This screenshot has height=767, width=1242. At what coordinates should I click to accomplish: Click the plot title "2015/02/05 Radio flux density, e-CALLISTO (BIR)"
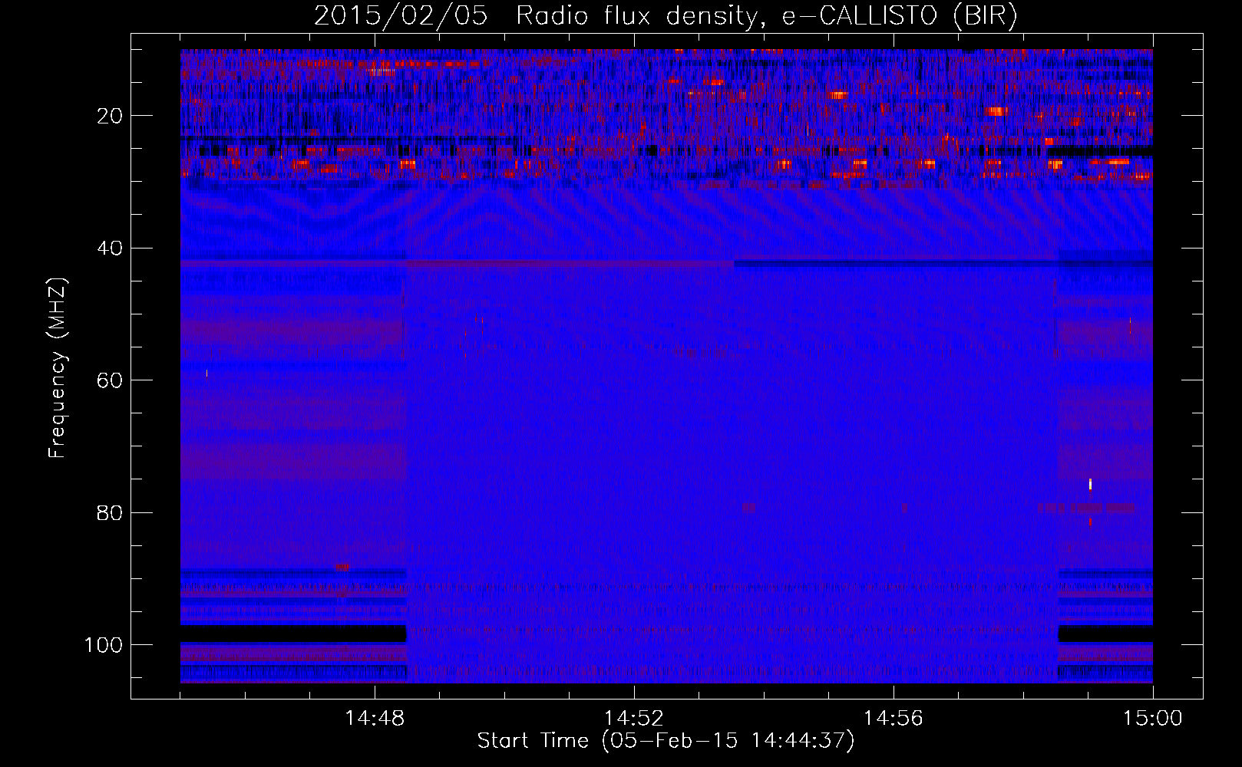coord(666,16)
